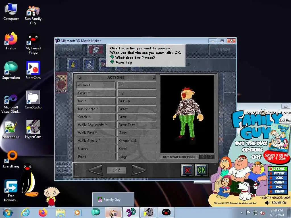Pick the Greet action

click(137, 109)
